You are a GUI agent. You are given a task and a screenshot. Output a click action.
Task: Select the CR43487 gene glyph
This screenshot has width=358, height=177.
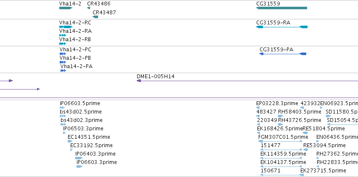tap(95, 17)
